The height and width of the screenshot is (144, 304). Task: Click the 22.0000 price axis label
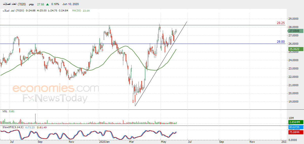(294, 77)
